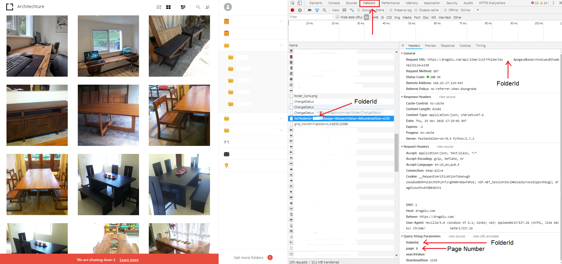Image resolution: width=562 pixels, height=264 pixels.
Task: Collapse the expanded folder with up chevron
Action: click(281, 45)
